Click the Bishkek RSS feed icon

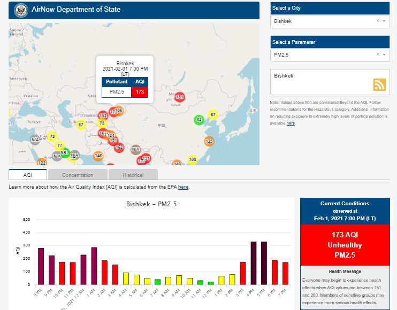pyautogui.click(x=379, y=84)
